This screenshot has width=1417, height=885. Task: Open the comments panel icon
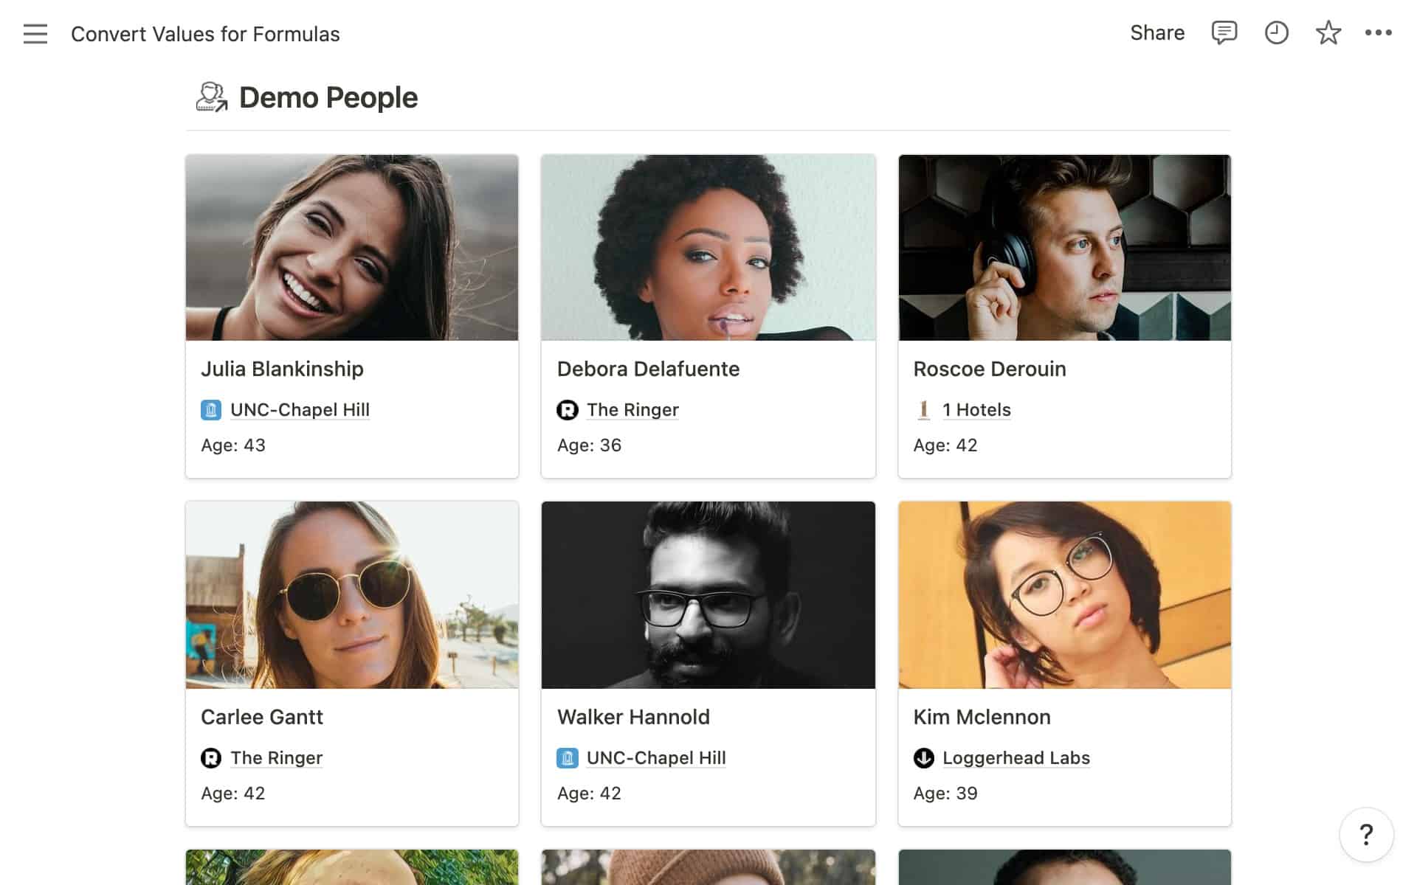(1224, 32)
